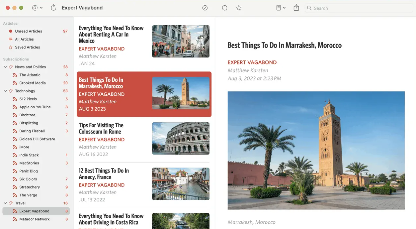Mark all as read checkmark icon
Screen dimensions: 416x229
(205, 8)
